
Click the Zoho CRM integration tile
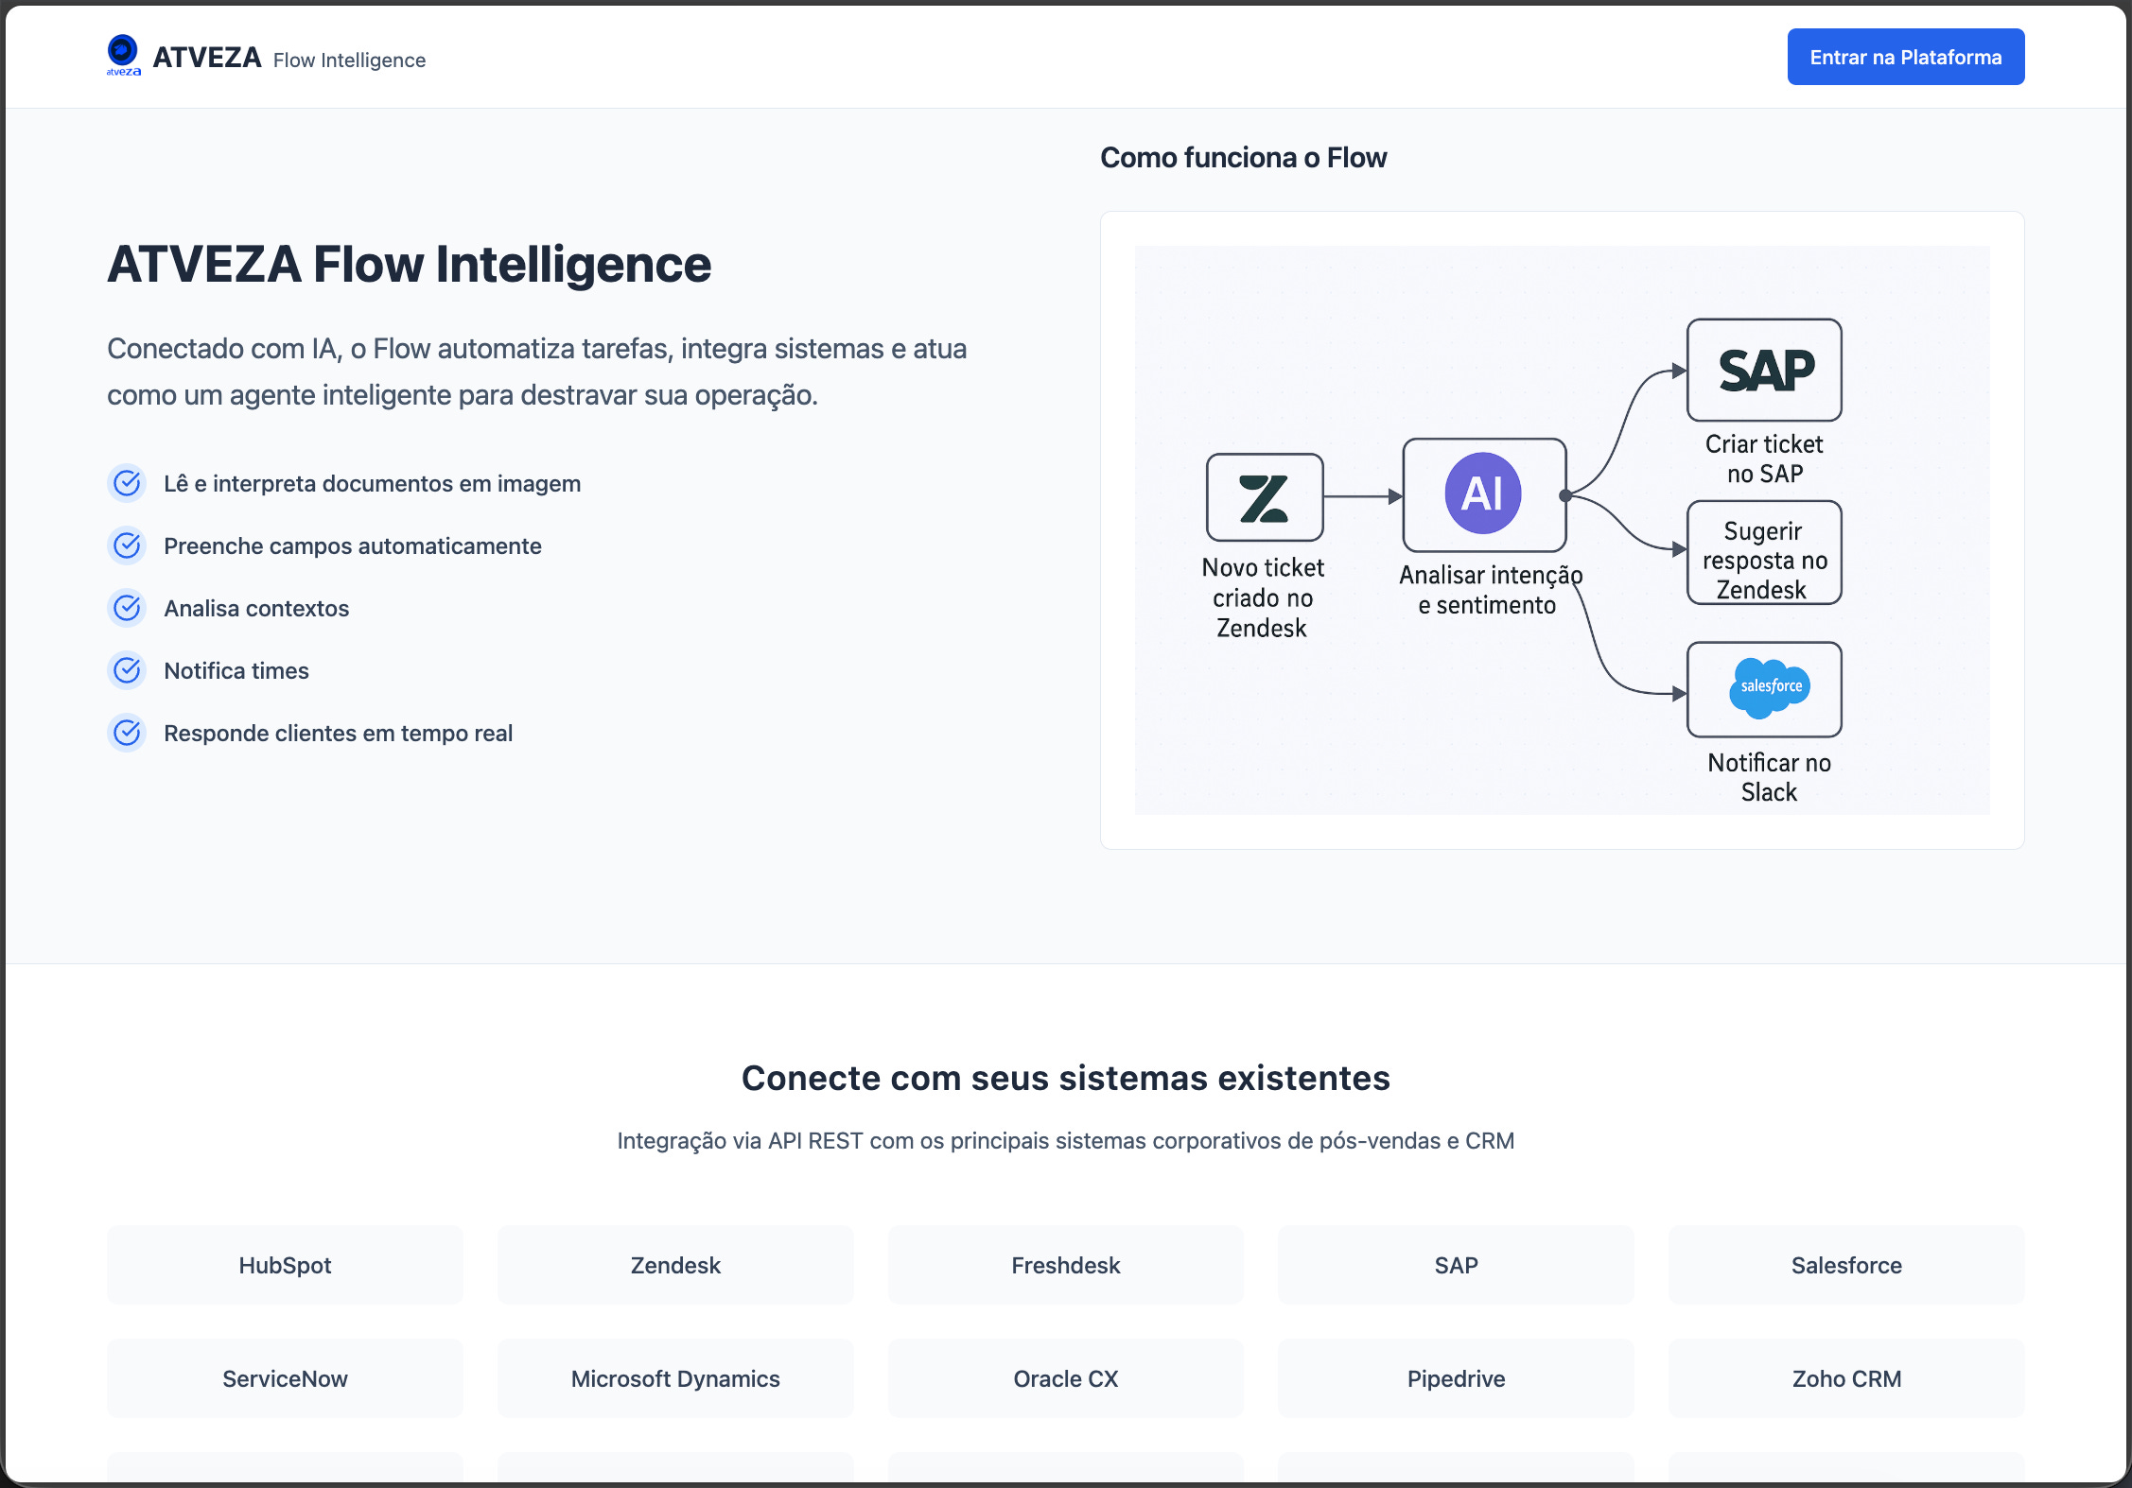[1845, 1378]
